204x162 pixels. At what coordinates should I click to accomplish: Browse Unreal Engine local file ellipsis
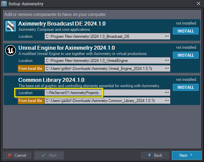[167, 68]
